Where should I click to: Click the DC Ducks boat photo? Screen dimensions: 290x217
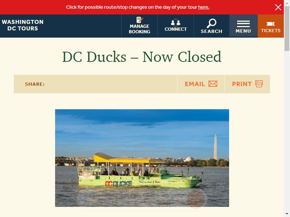pyautogui.click(x=142, y=158)
